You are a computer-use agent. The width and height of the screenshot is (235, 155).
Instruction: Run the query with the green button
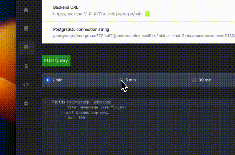[x=56, y=61]
